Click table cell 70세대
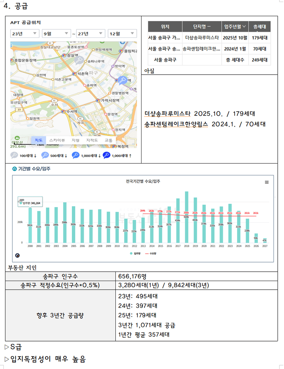The height and width of the screenshot is (369, 284). (260, 49)
